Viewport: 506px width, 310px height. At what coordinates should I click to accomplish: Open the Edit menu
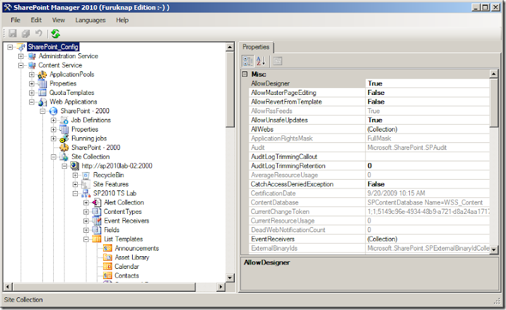tap(36, 20)
